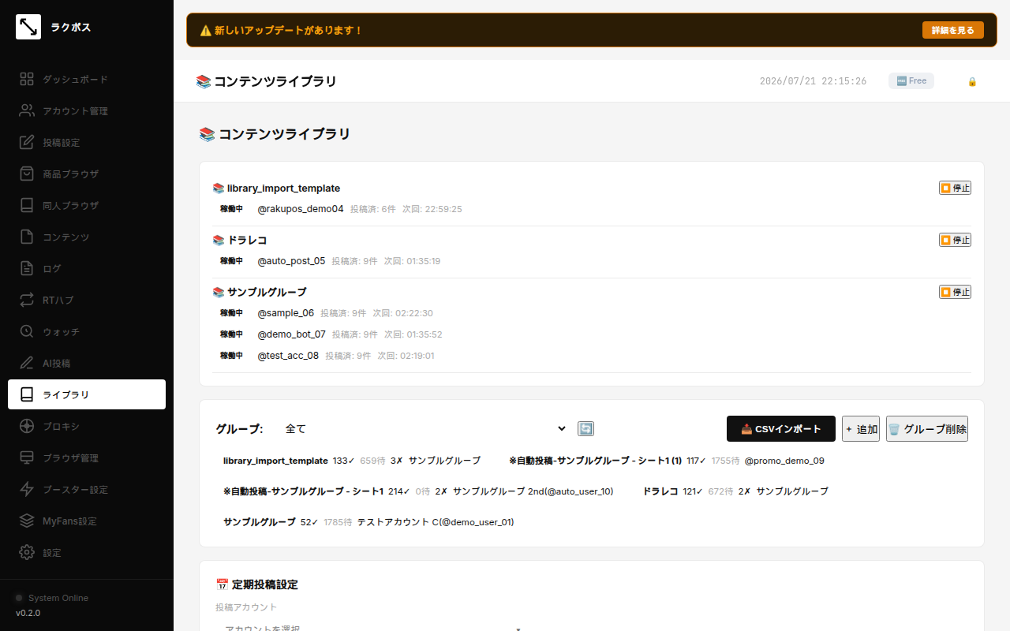Click account @demo_bot_07
The height and width of the screenshot is (631, 1010).
[x=291, y=334]
